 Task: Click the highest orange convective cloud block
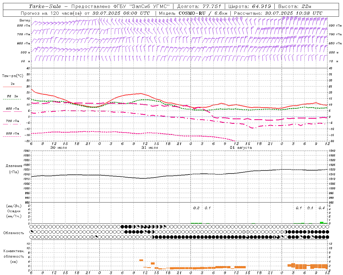coord(141,260)
